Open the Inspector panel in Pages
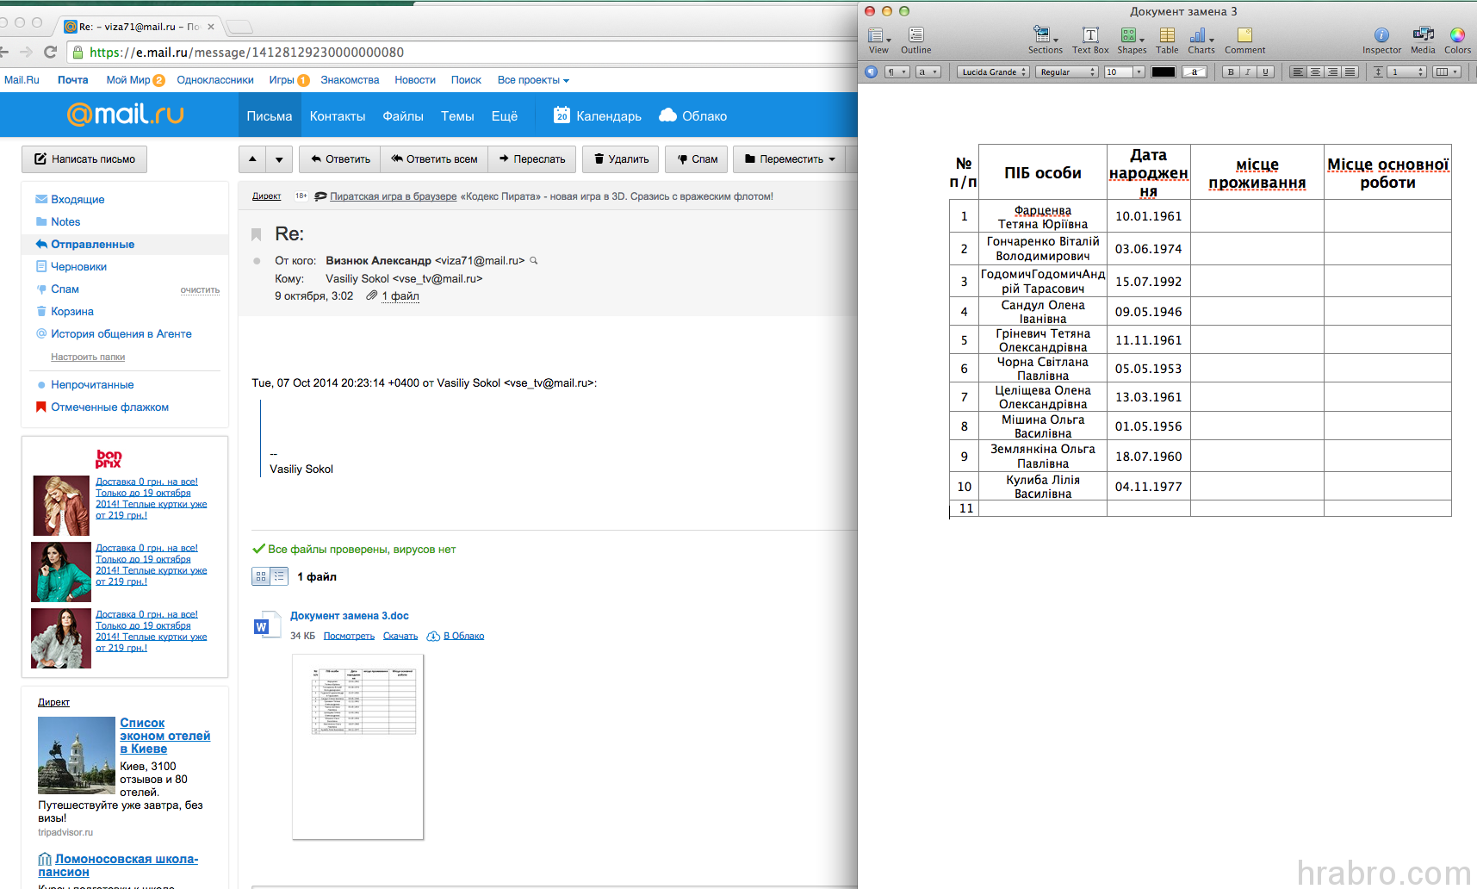 click(1381, 36)
